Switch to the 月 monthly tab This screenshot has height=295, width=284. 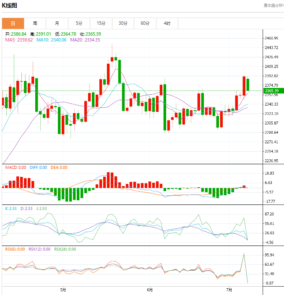[57, 23]
